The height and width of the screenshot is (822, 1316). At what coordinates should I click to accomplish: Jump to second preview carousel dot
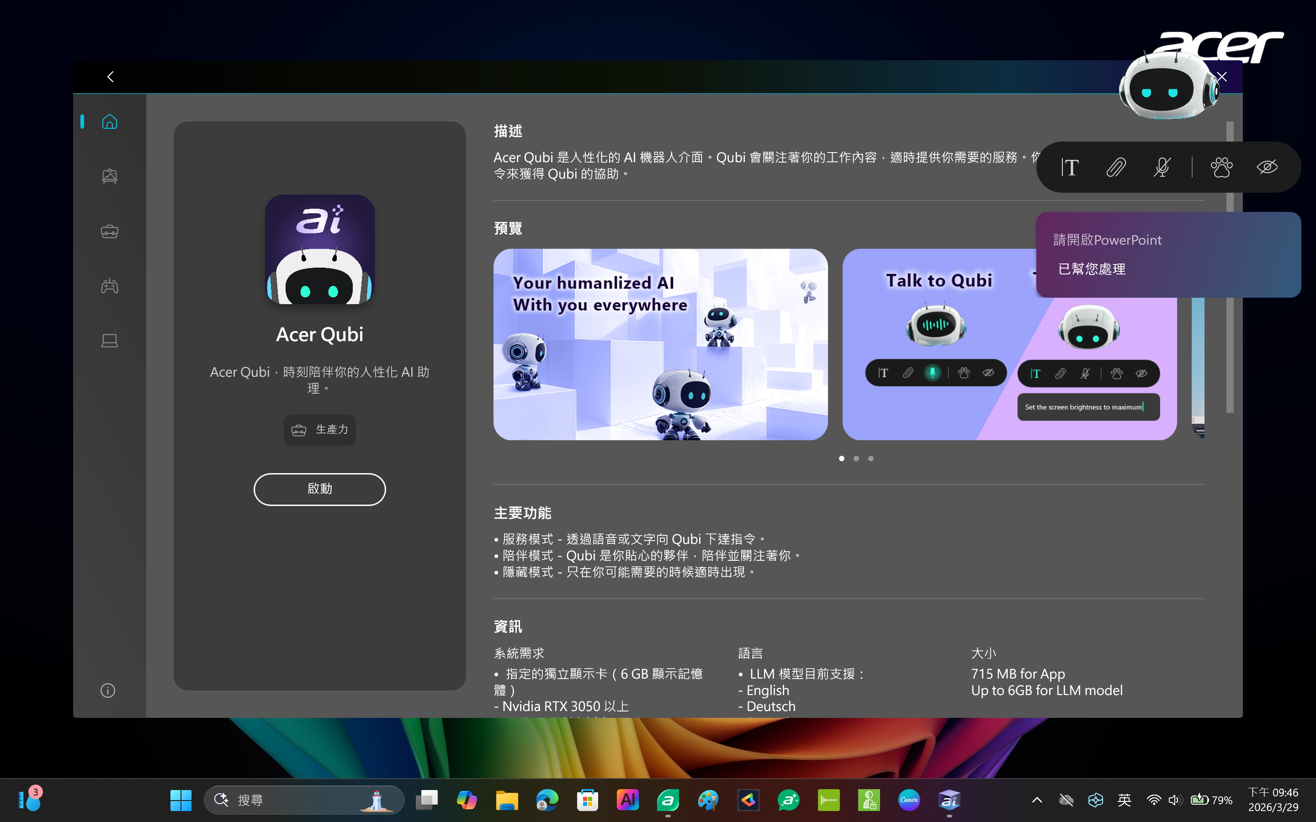click(856, 458)
